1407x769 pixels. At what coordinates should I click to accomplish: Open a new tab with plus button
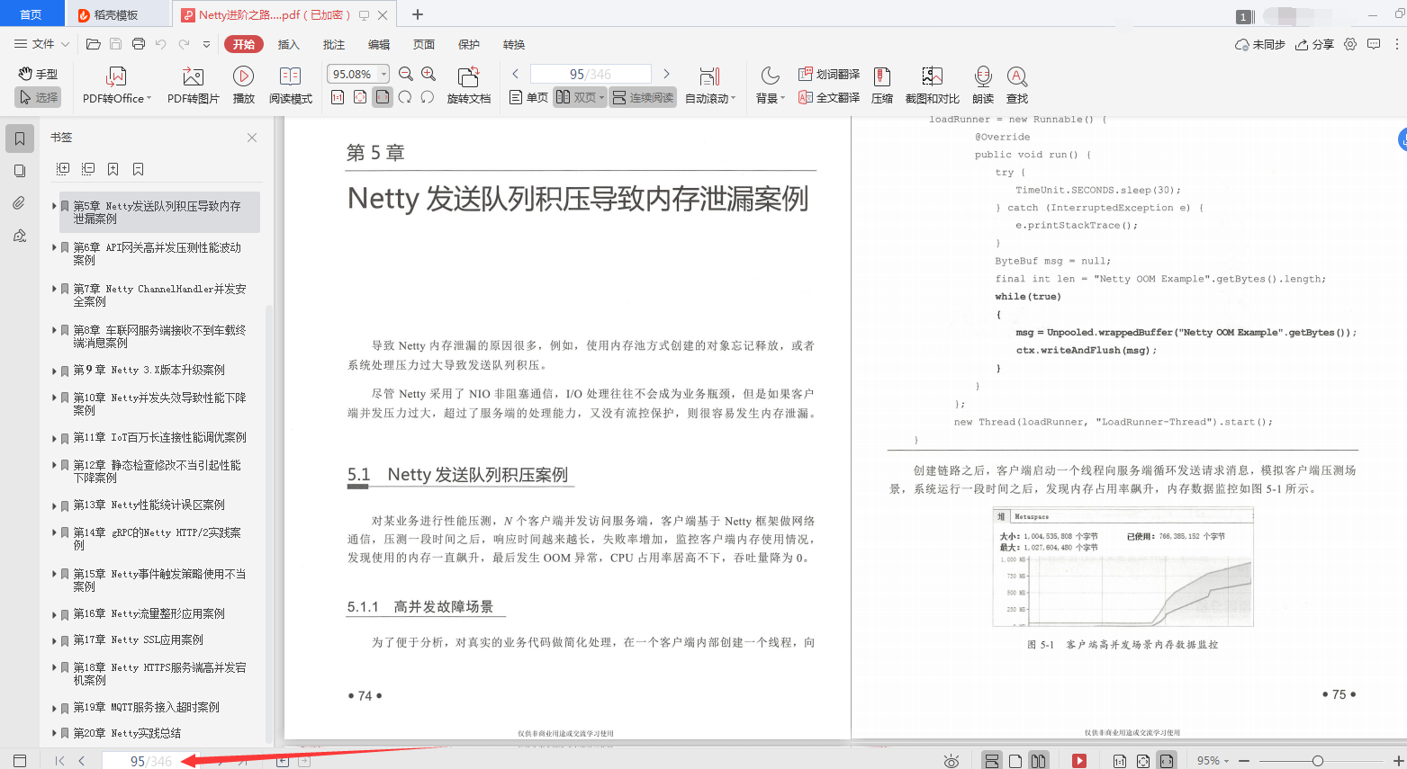[x=418, y=14]
